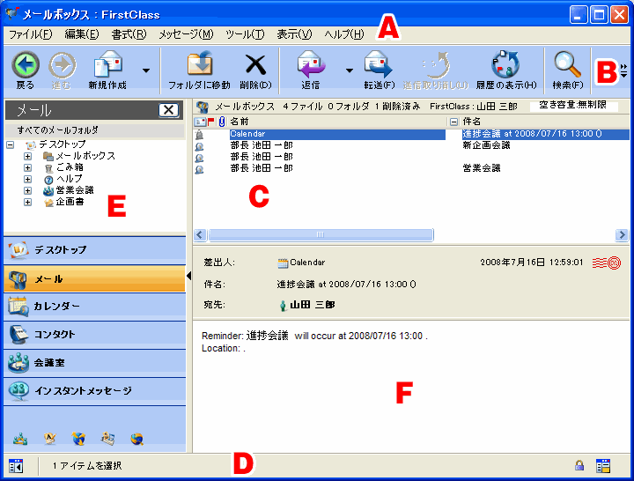Click the Search (検索) magnifier icon
Image resolution: width=634 pixels, height=481 pixels.
coord(567,64)
